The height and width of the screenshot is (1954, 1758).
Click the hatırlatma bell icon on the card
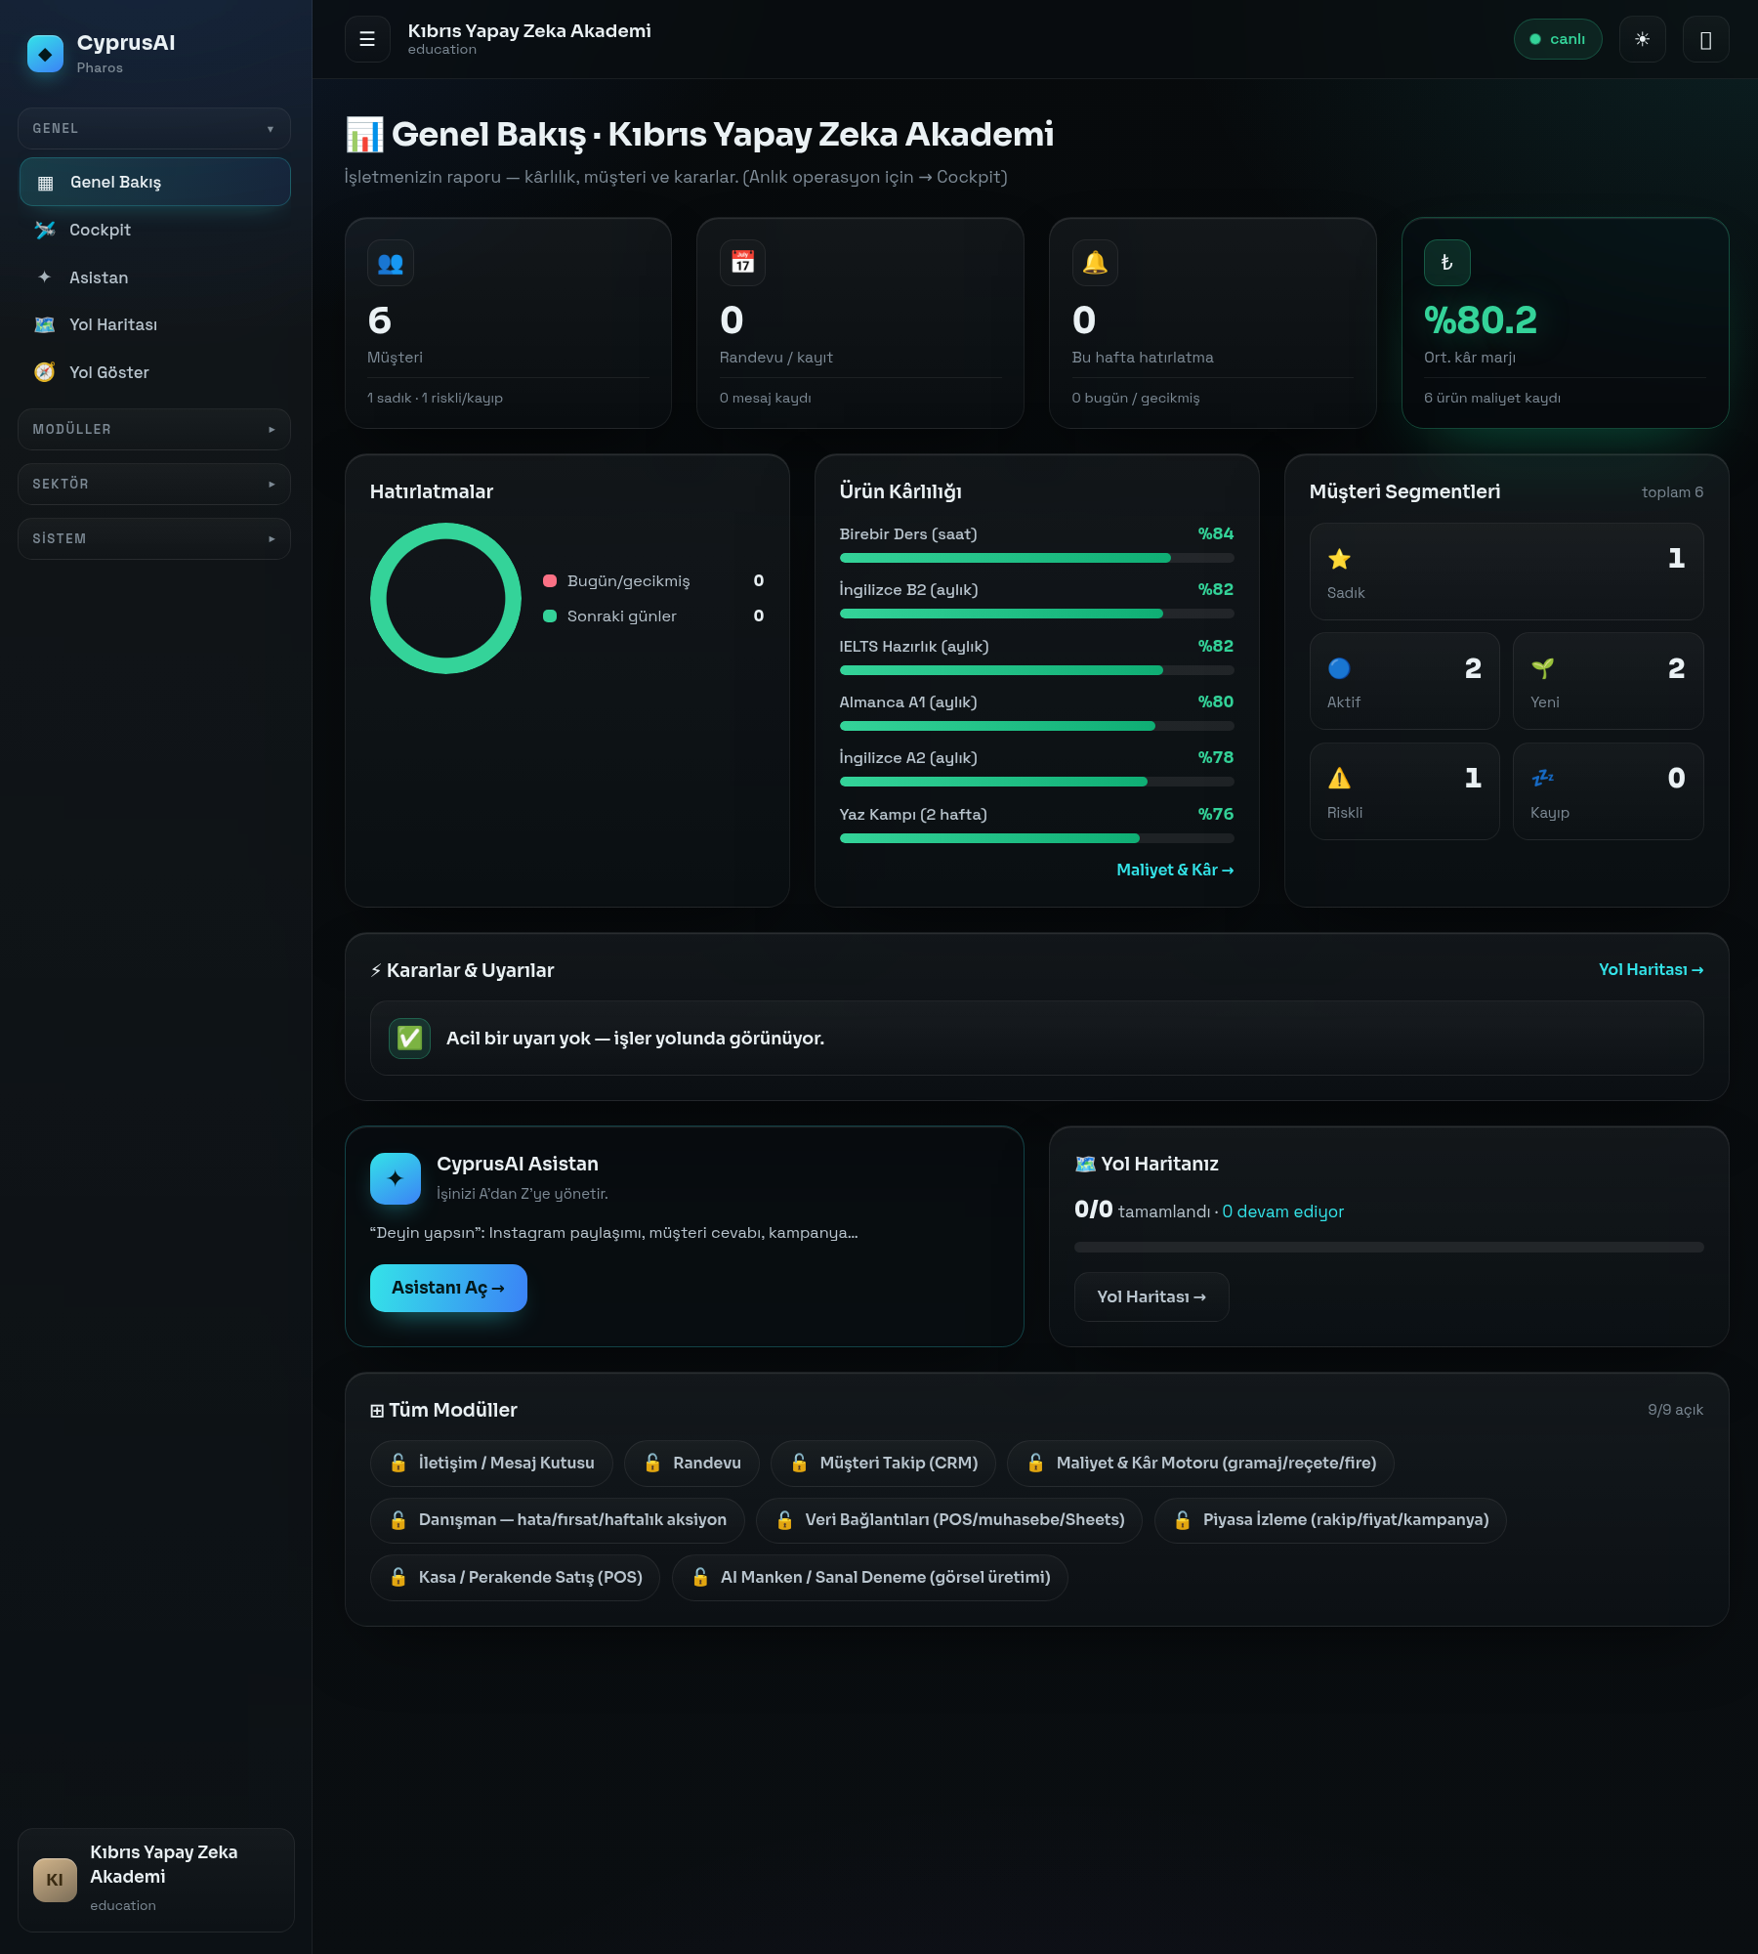tap(1095, 263)
